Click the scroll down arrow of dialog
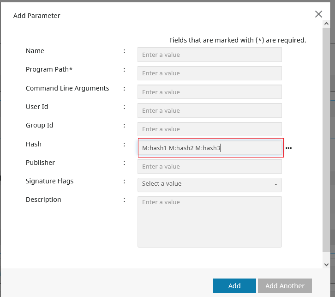Image resolution: width=335 pixels, height=297 pixels. (327, 265)
